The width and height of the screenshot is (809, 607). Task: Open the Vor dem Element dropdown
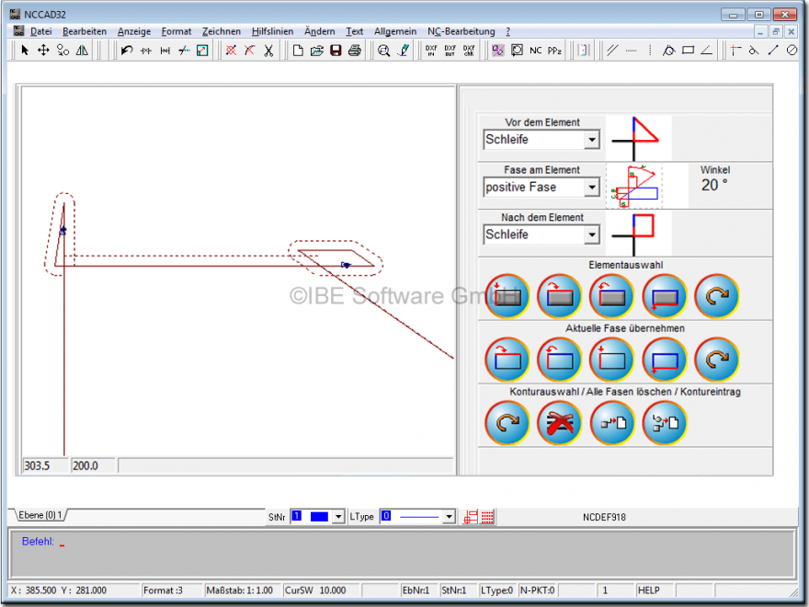point(592,140)
